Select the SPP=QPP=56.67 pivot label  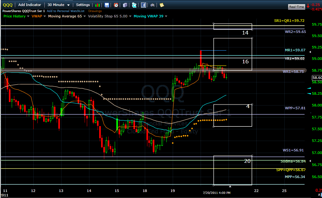click(291, 170)
